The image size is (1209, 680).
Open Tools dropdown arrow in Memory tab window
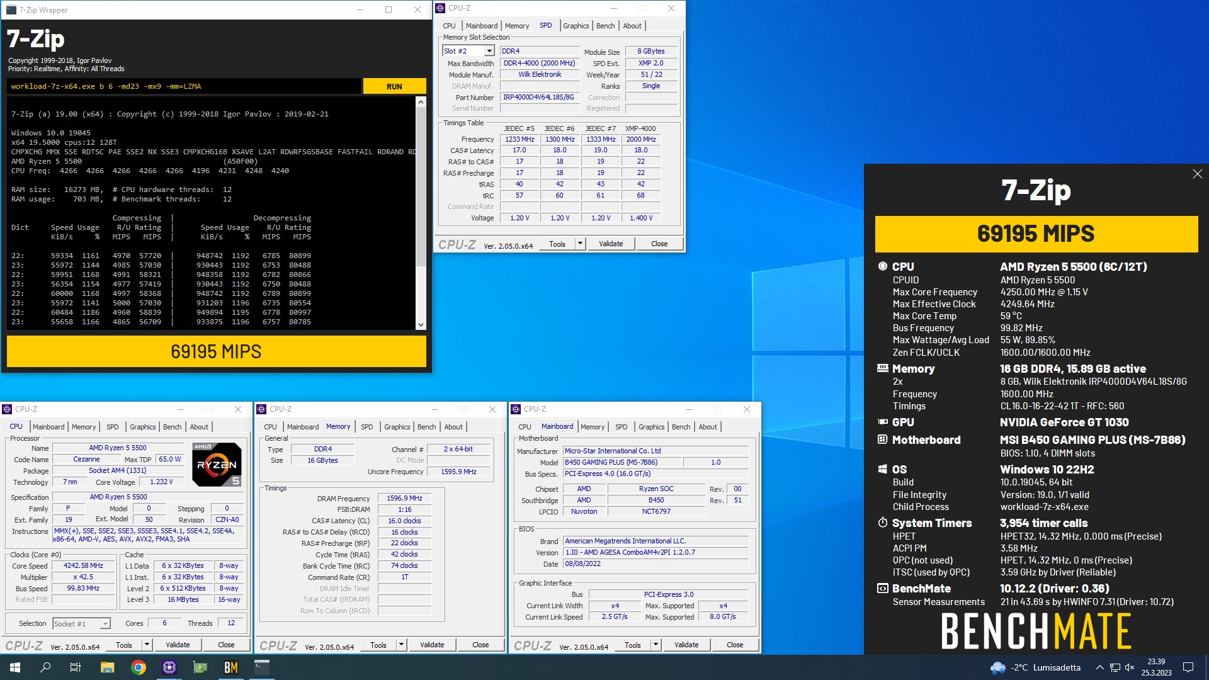coord(401,645)
